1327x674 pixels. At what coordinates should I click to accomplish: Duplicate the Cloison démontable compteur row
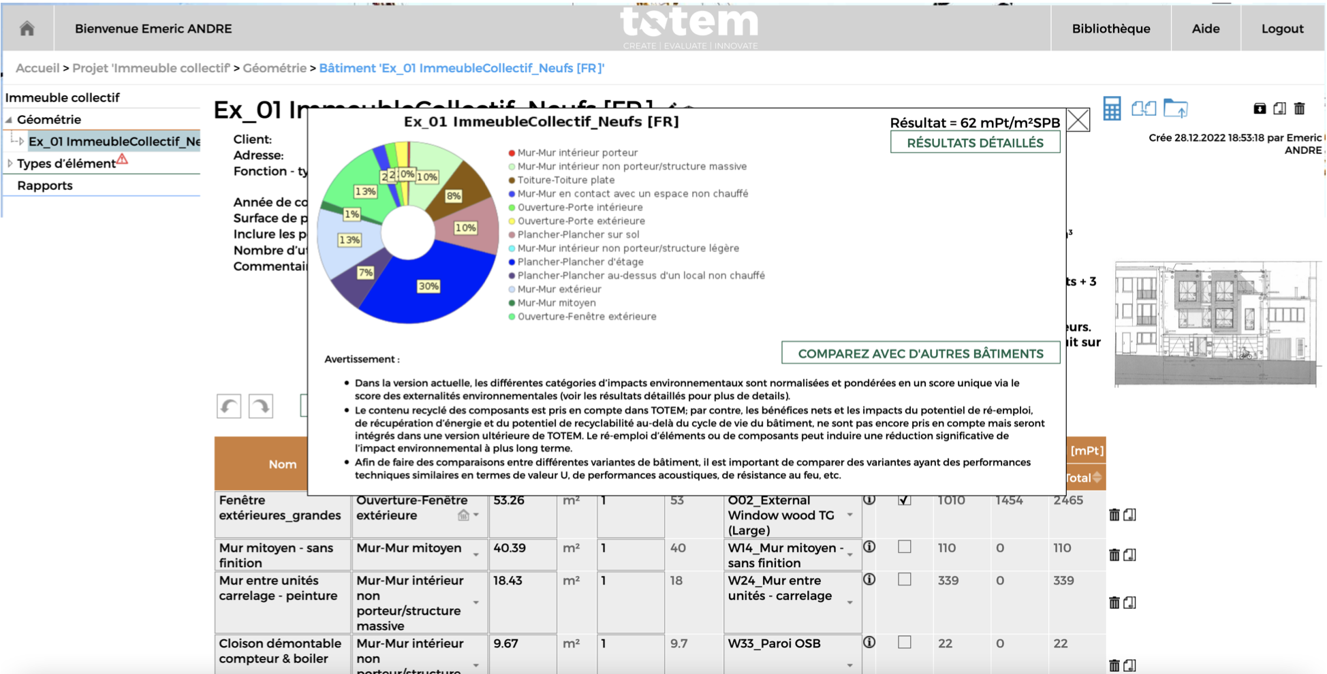[1130, 665]
